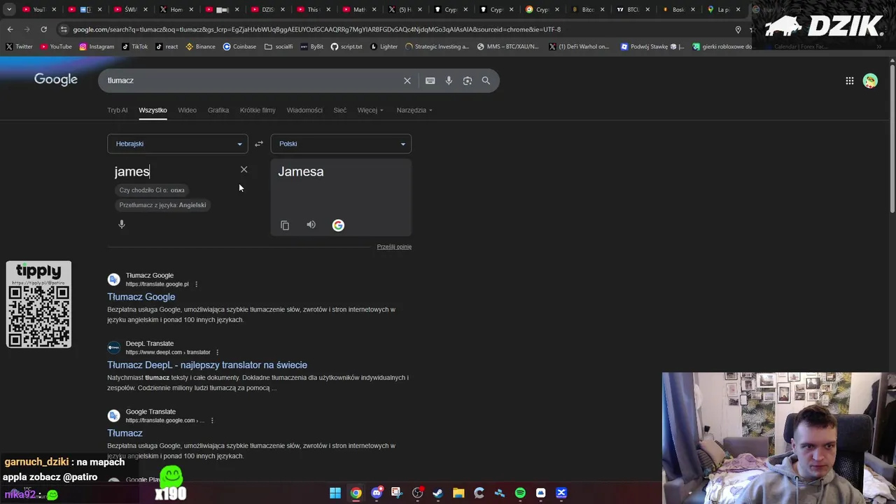Open options menu for Tłumacz Google result
The height and width of the screenshot is (504, 896).
coord(196,284)
